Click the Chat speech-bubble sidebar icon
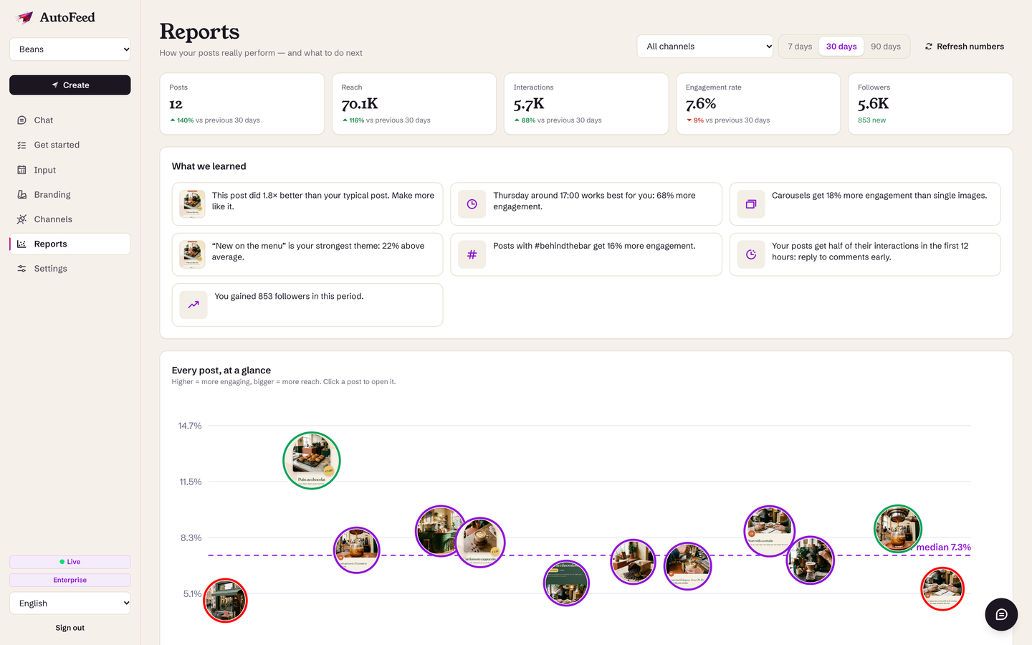1032x645 pixels. pos(21,120)
